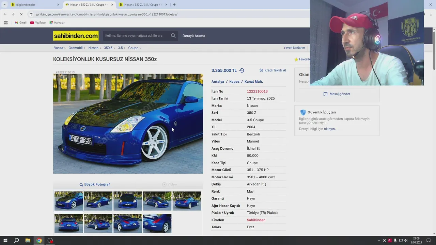Open a new browser tab
Screen dimensions: 436x245
174,5
